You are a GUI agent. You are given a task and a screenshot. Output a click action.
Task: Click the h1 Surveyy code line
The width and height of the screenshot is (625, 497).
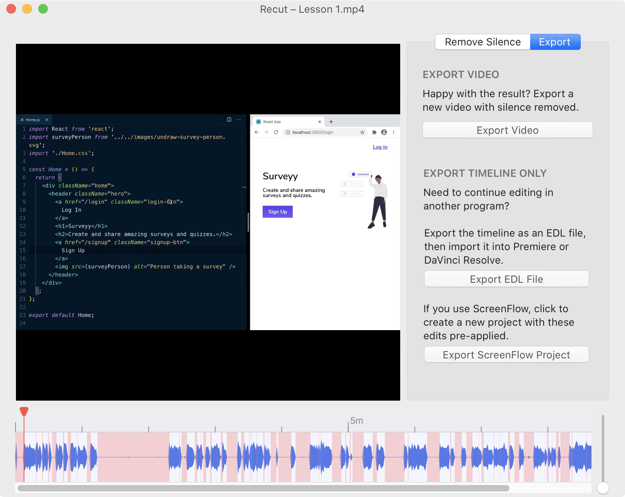click(x=81, y=226)
